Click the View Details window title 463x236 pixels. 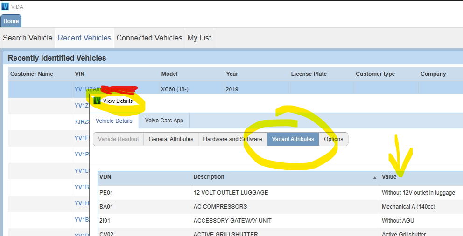point(118,101)
